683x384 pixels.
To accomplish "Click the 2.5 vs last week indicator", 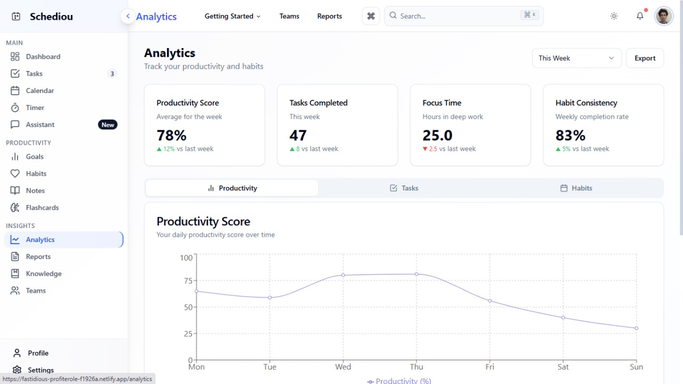I will click(449, 149).
